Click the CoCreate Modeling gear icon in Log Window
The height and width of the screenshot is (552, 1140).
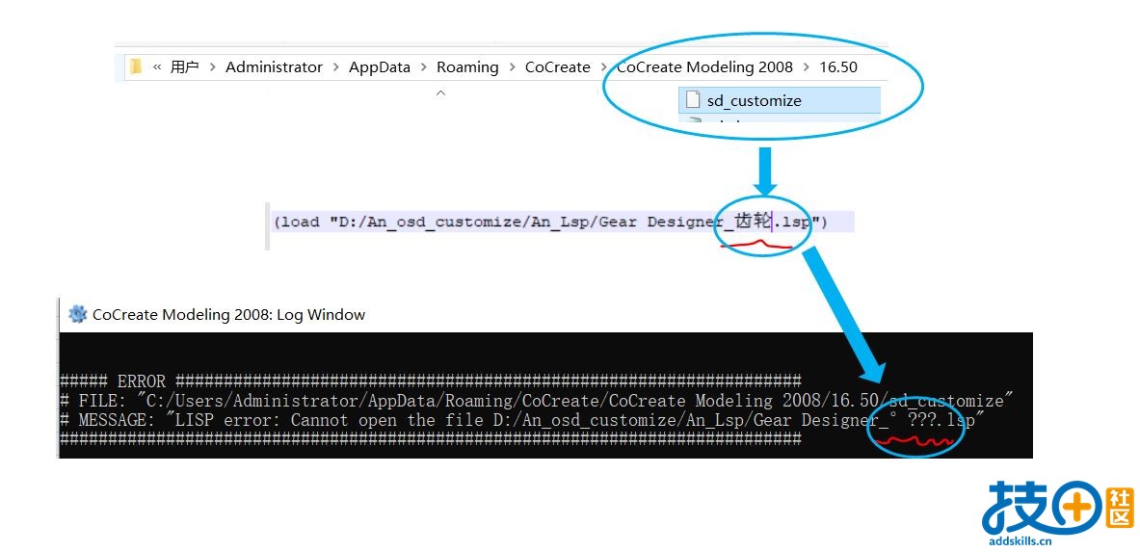click(x=77, y=314)
